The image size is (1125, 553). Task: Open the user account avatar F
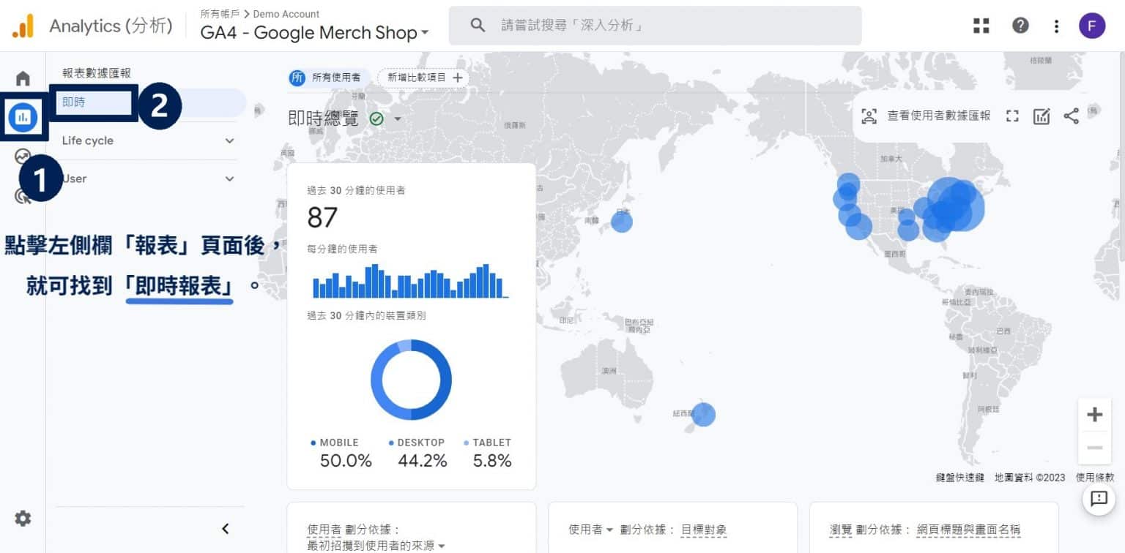[x=1092, y=26]
